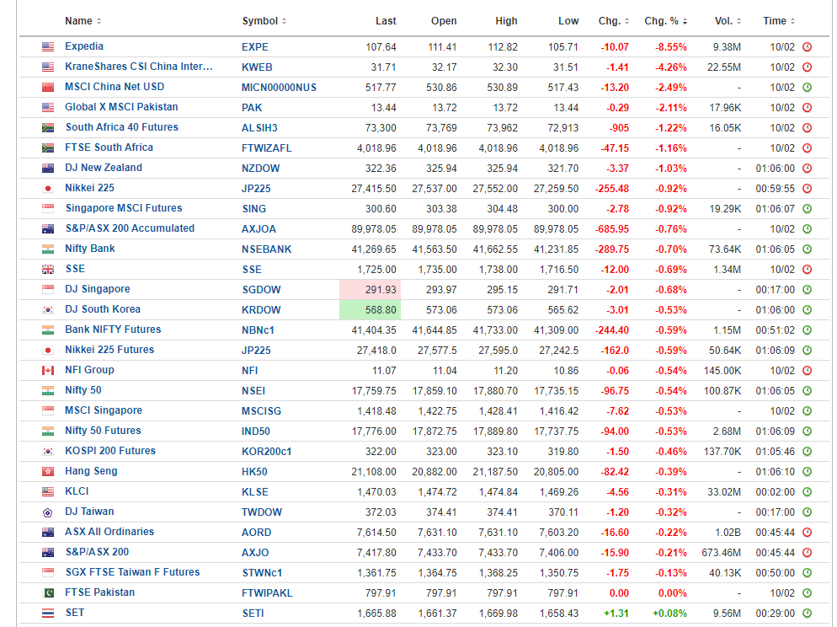Click the Thailand flag beside SET
Image resolution: width=837 pixels, height=627 pixels.
pyautogui.click(x=48, y=614)
